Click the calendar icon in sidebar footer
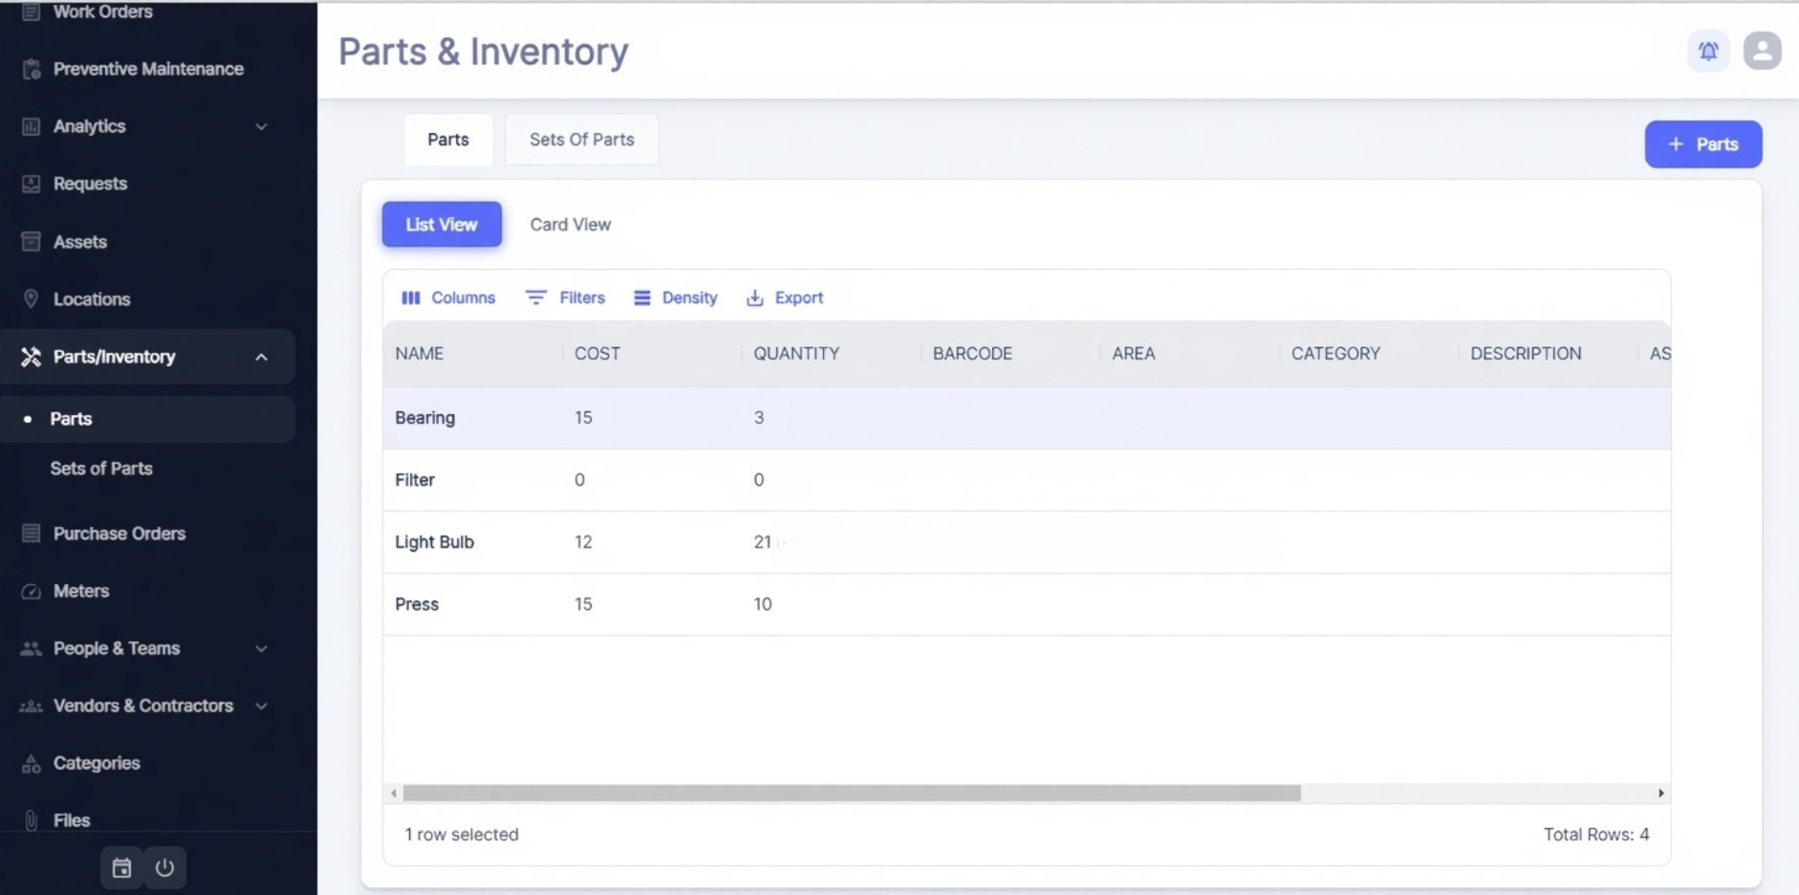 121,867
